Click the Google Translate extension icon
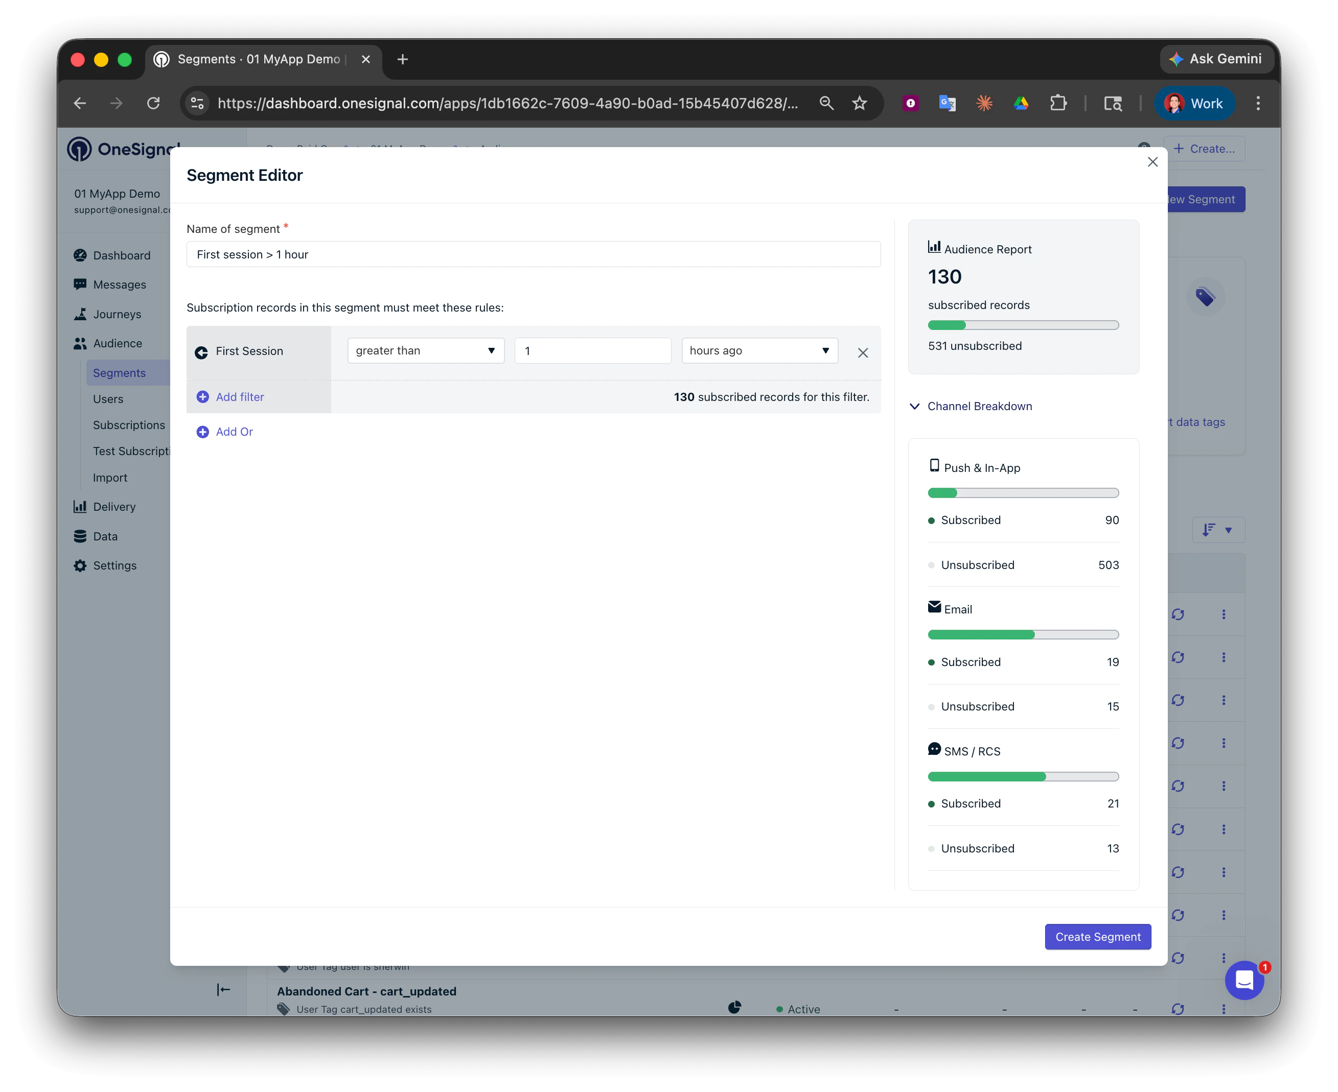The image size is (1338, 1092). [947, 103]
